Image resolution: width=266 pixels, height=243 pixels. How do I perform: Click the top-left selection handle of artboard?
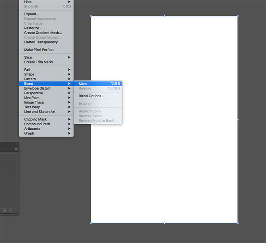pyautogui.click(x=91, y=16)
